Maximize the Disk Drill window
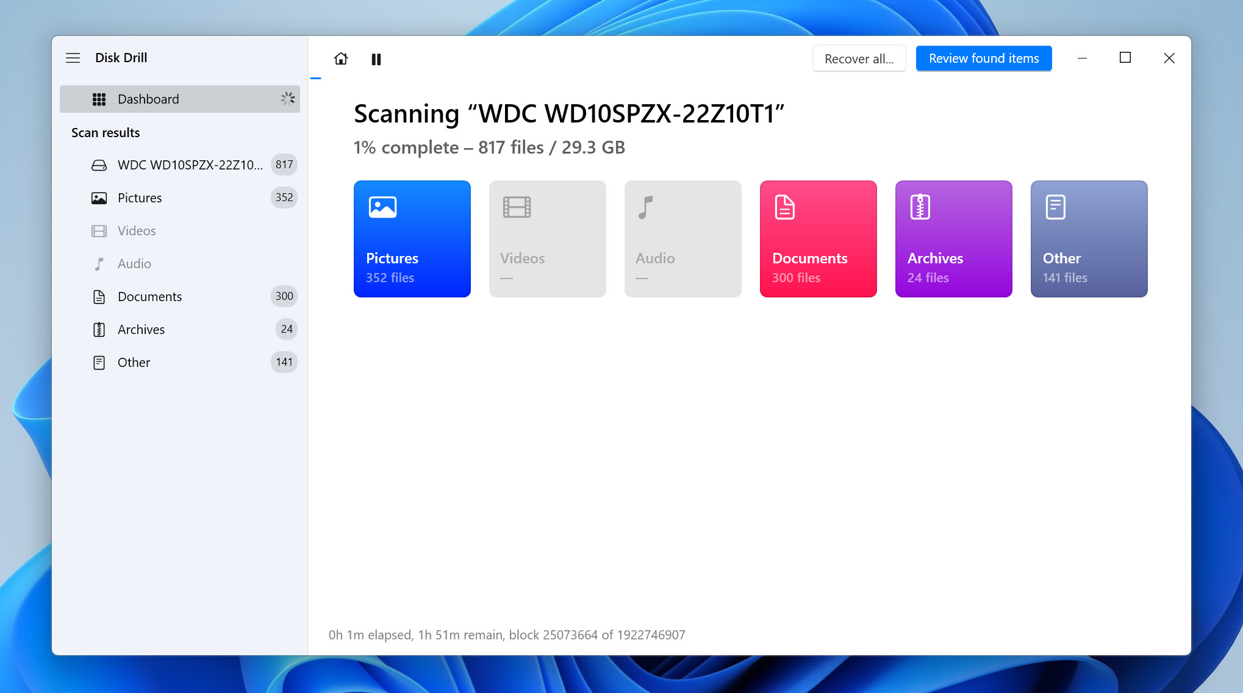 (x=1125, y=58)
